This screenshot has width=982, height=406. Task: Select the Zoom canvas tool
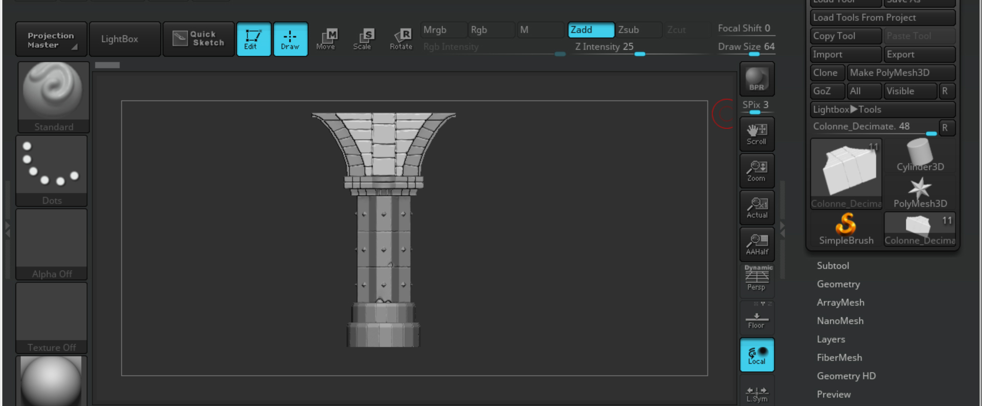click(x=757, y=171)
